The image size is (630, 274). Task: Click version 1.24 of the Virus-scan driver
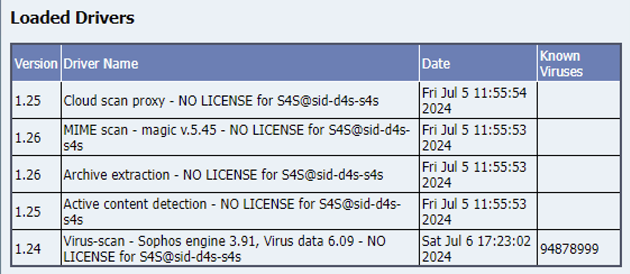click(28, 249)
